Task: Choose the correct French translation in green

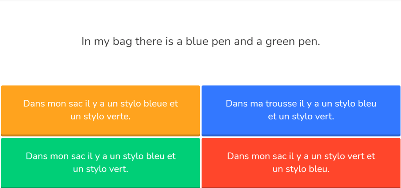Action: [x=100, y=163]
